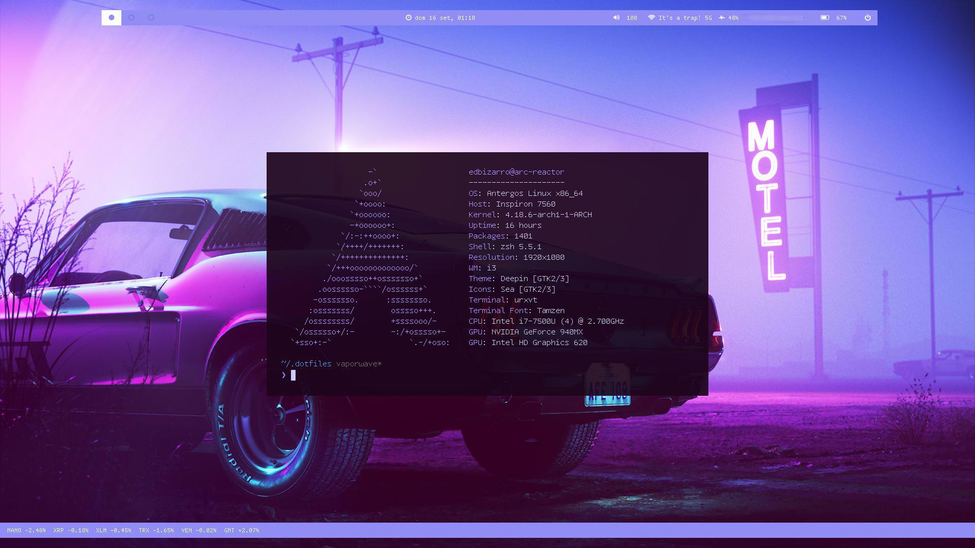Switch to the third workspace circle
Viewport: 975px width, 548px height.
(x=151, y=18)
